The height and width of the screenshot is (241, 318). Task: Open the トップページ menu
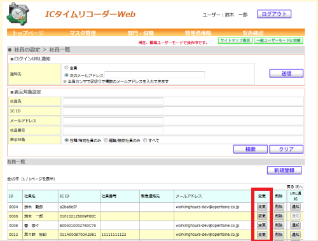pos(28,33)
